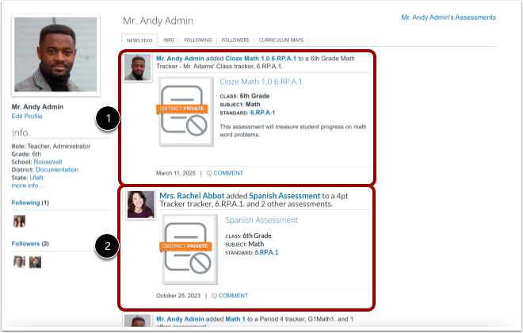Click the Spanish Assessment District Private icon
The height and width of the screenshot is (333, 523).
pyautogui.click(x=189, y=249)
